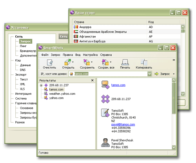Open dropdown arrow next to Сохранить
The height and width of the screenshot is (163, 196).
[x=92, y=62]
